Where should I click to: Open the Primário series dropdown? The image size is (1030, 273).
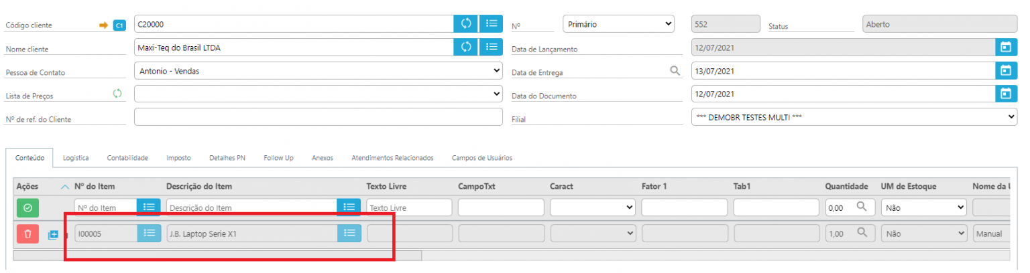(x=618, y=24)
